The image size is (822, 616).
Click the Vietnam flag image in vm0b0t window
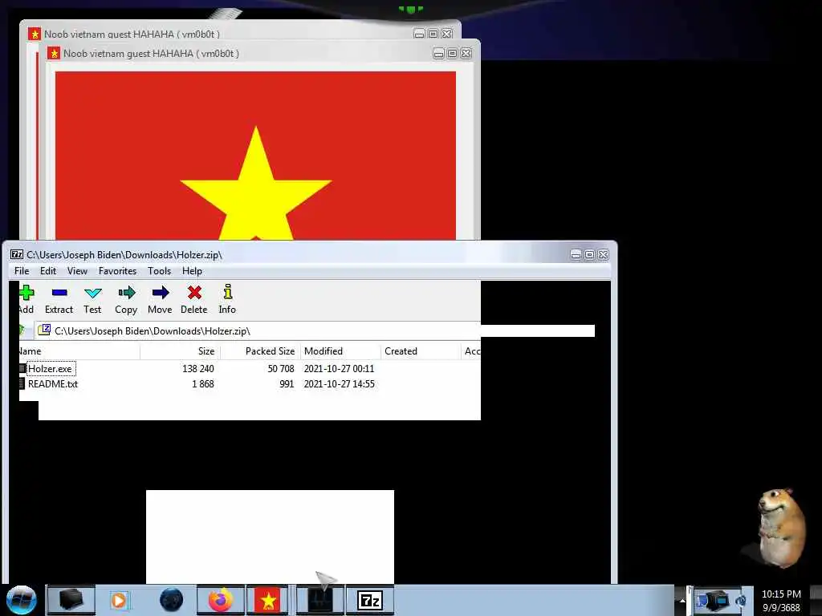tap(255, 155)
